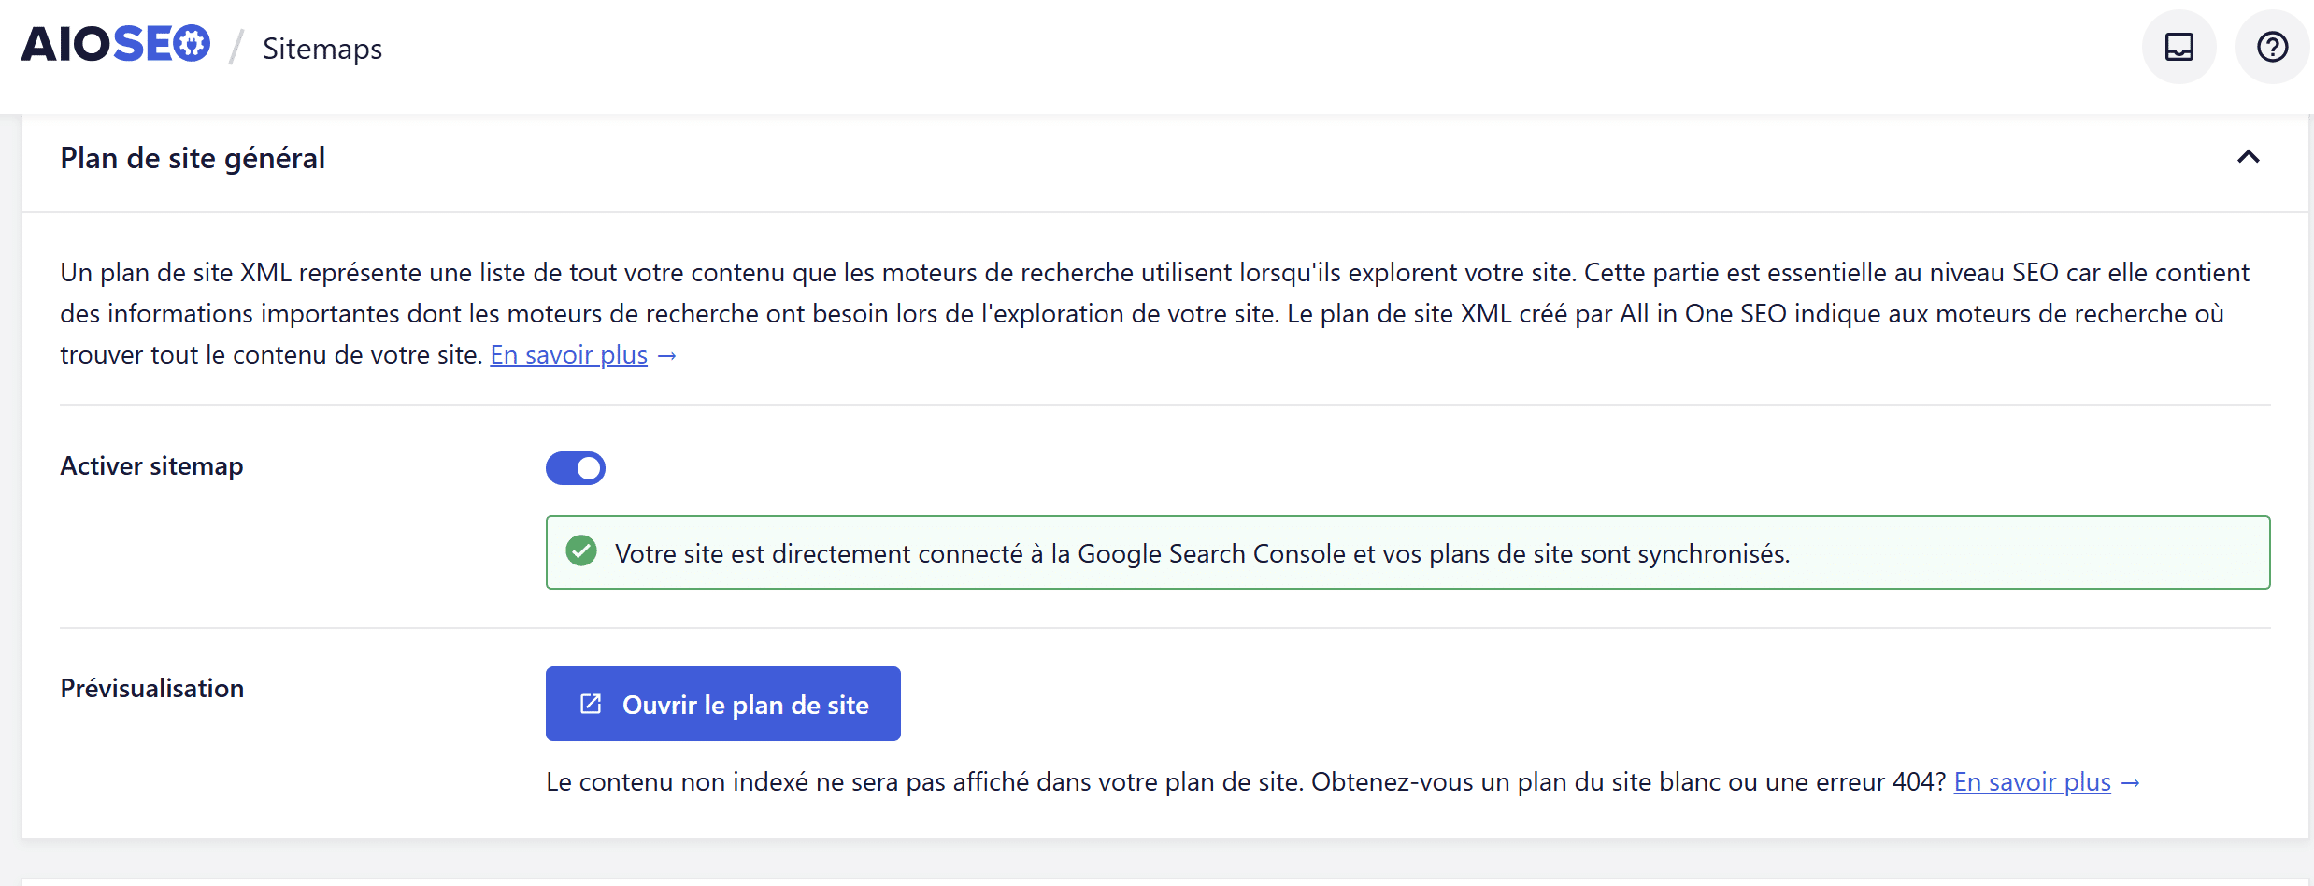Disable the 'Activer sitemap' toggle

[576, 467]
